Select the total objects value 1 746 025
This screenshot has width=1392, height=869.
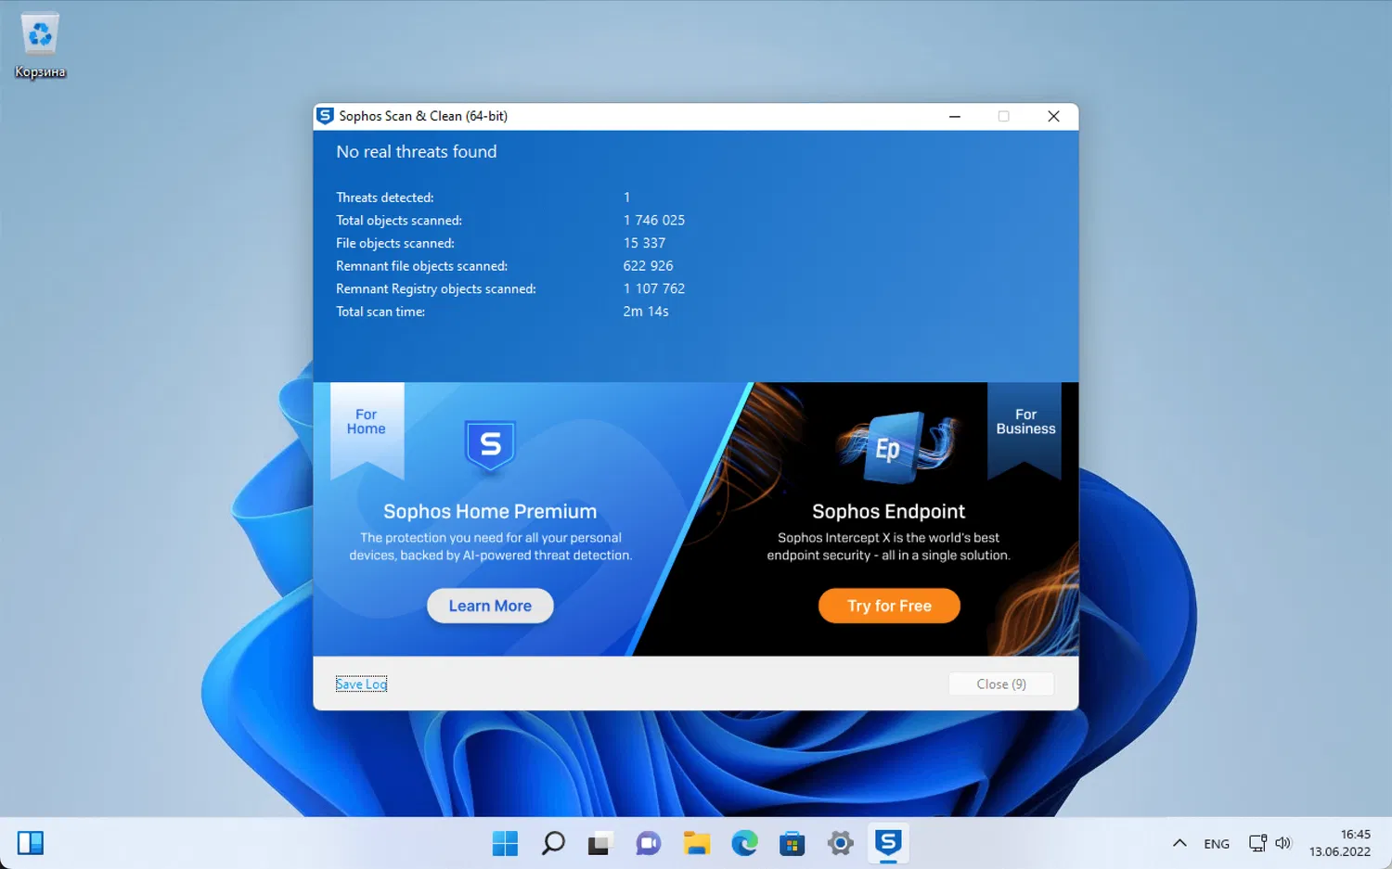point(654,221)
